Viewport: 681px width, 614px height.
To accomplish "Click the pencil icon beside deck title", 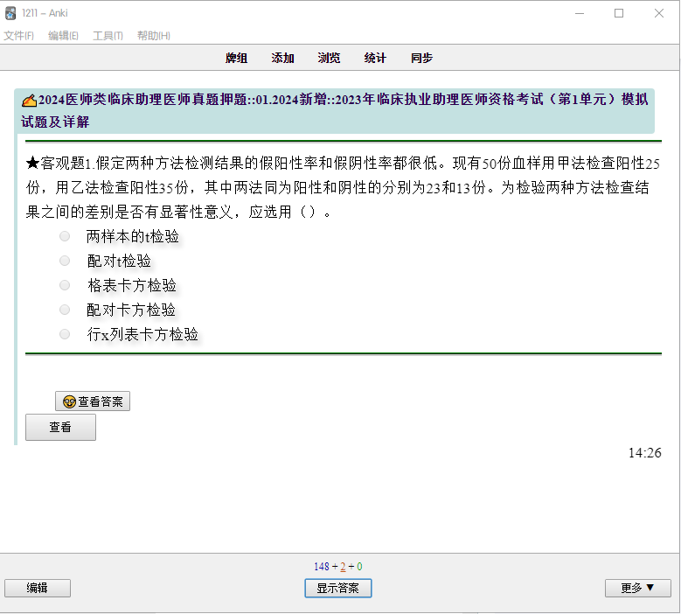I will 29,101.
